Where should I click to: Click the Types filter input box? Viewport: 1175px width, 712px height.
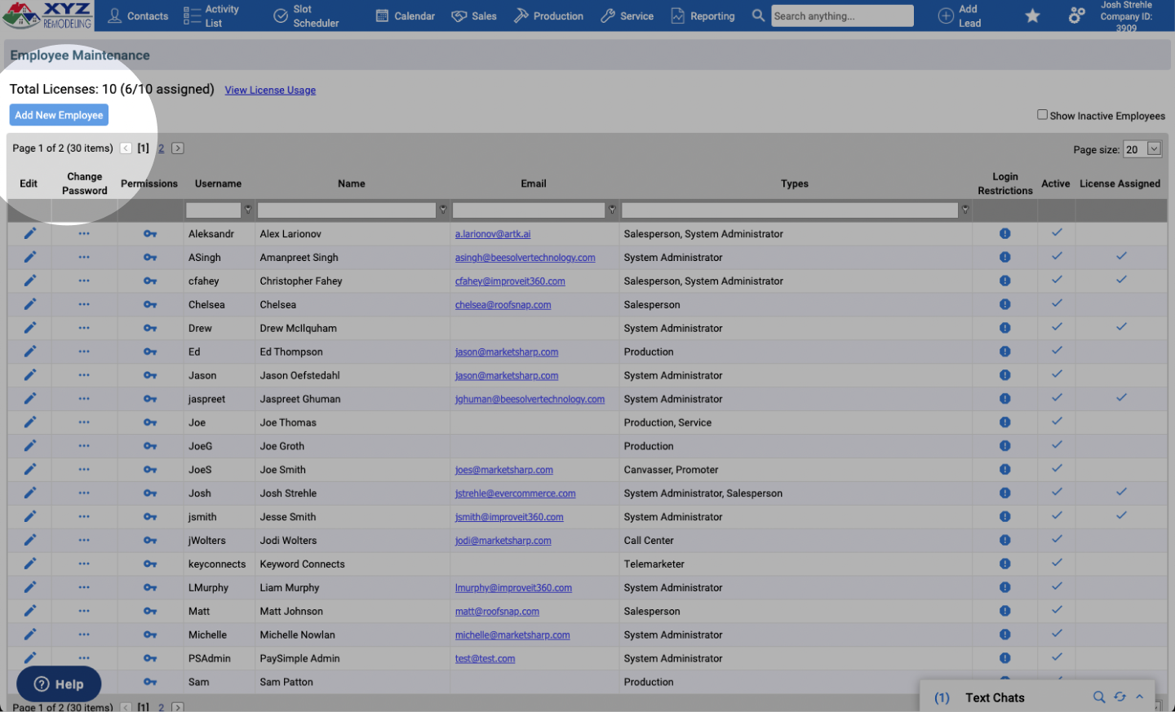pos(790,210)
